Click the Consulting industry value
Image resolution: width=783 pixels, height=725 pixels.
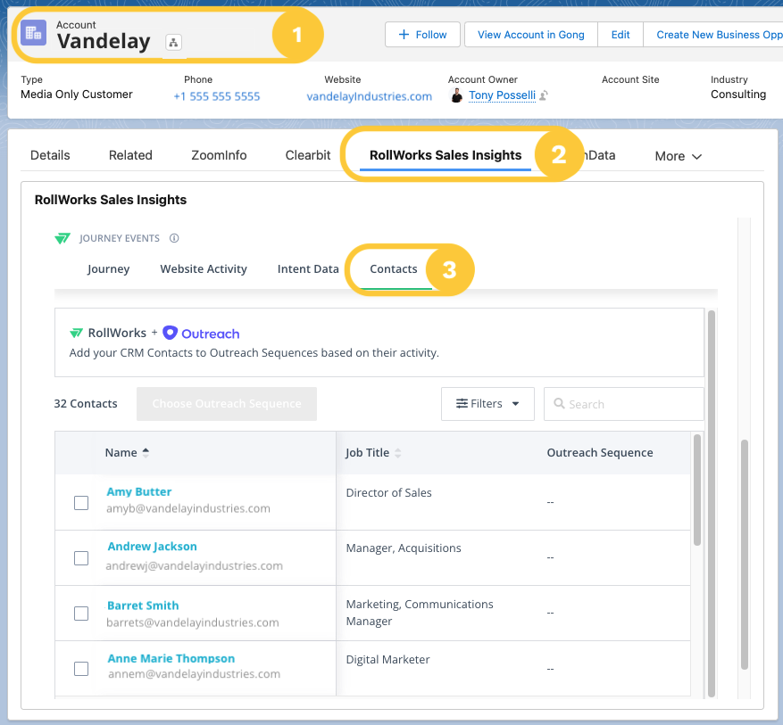pos(738,95)
